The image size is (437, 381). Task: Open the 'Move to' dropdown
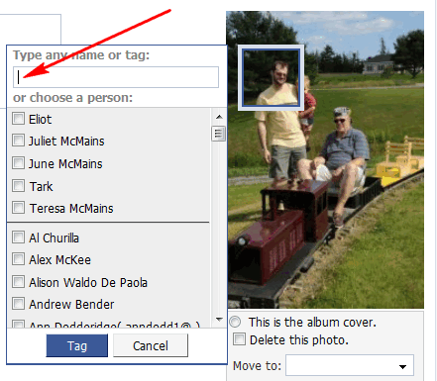point(350,365)
